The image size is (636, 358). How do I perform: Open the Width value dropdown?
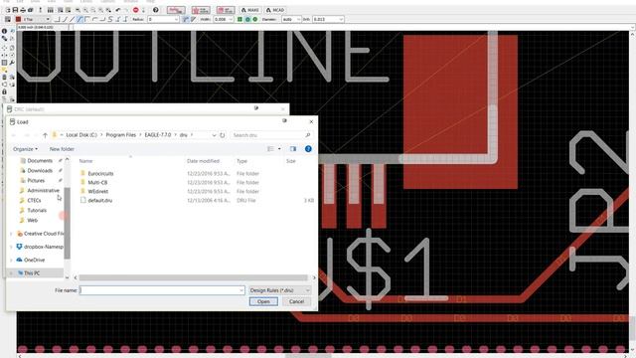pos(231,19)
